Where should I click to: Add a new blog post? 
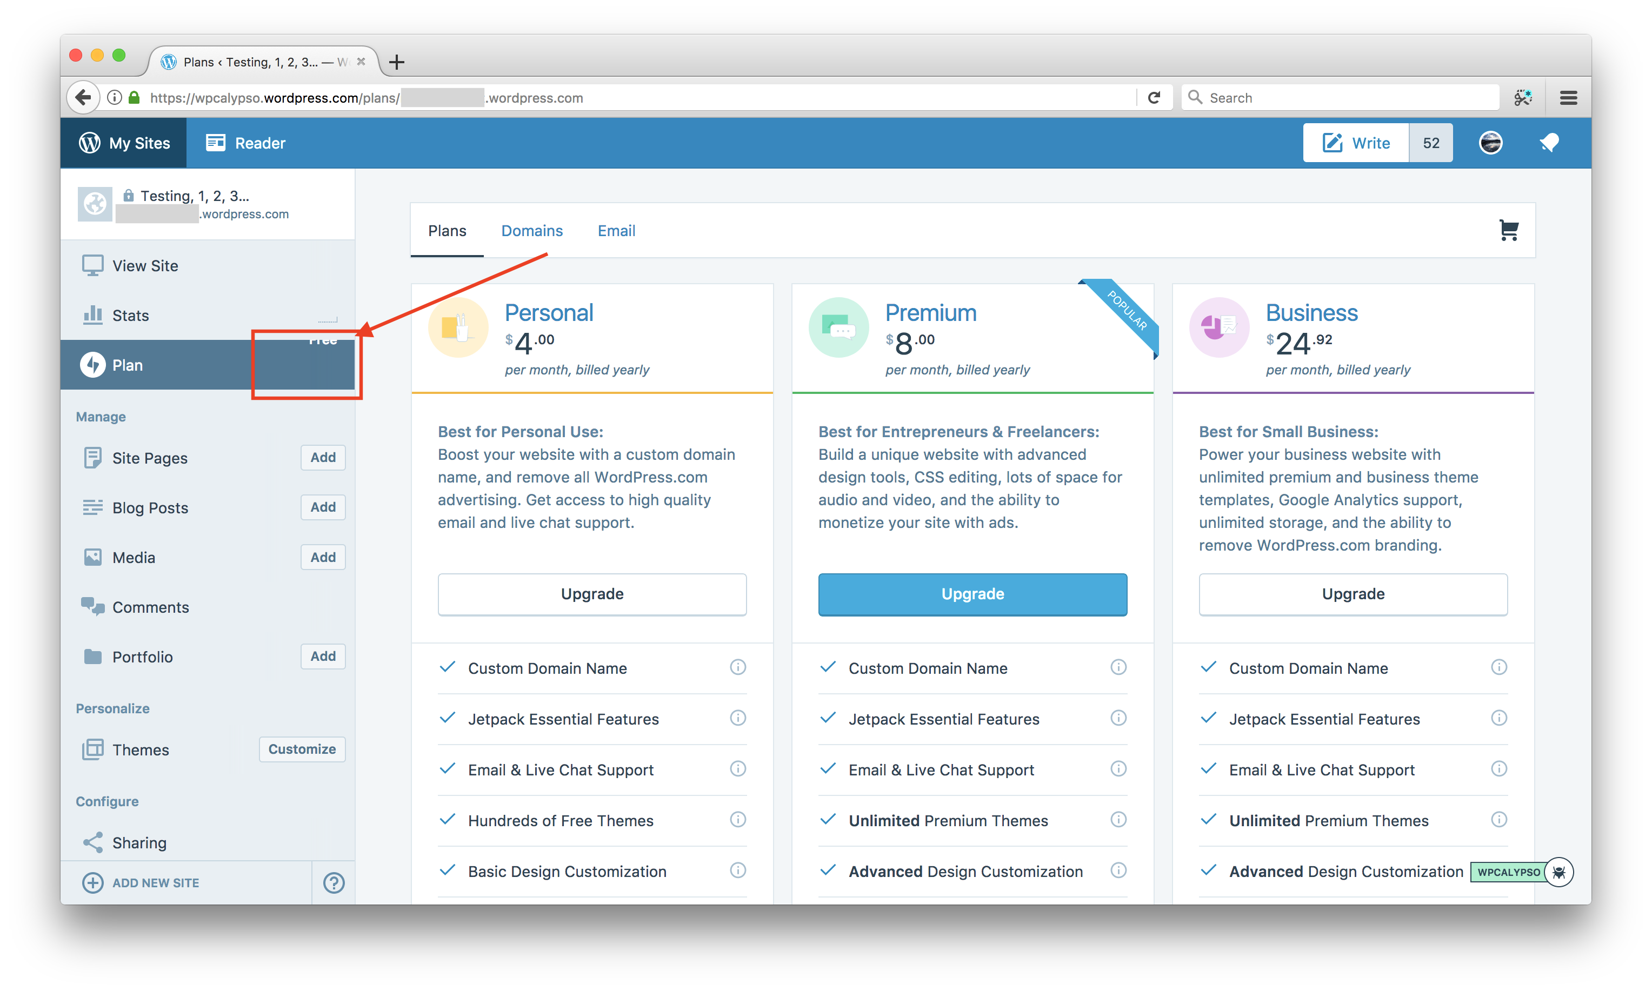(323, 507)
